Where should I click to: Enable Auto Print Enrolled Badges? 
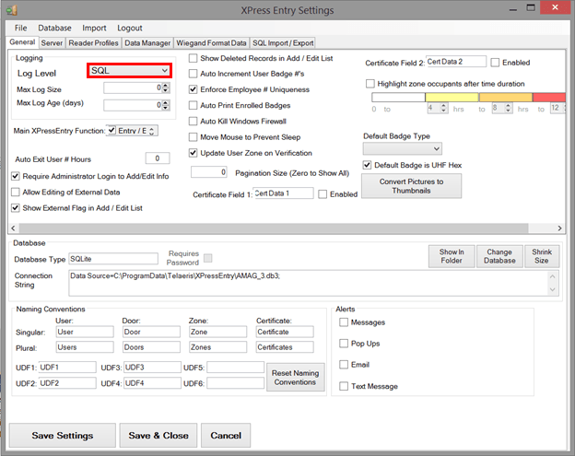point(193,105)
